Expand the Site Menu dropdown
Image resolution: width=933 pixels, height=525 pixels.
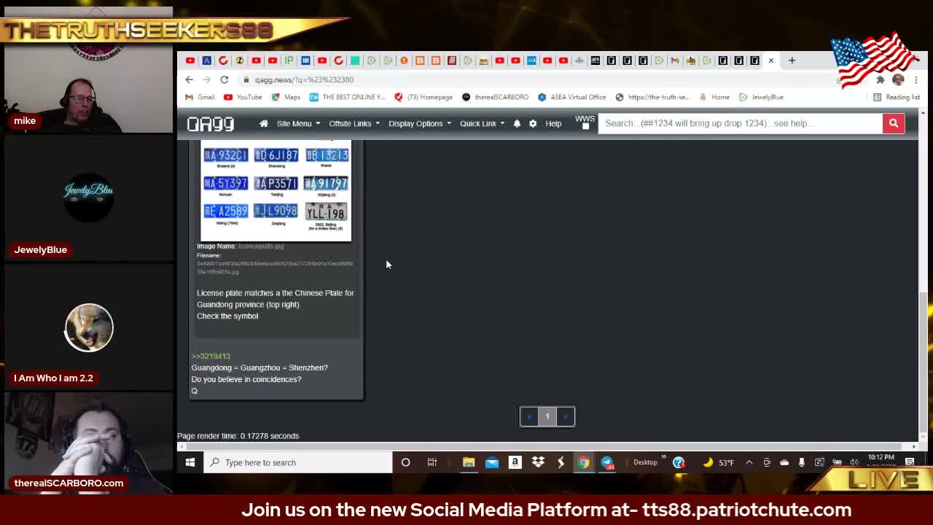coord(298,123)
